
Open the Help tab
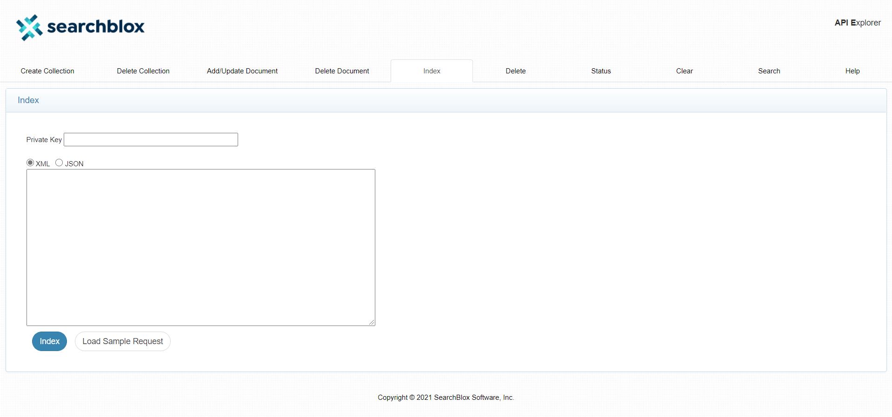click(x=852, y=71)
